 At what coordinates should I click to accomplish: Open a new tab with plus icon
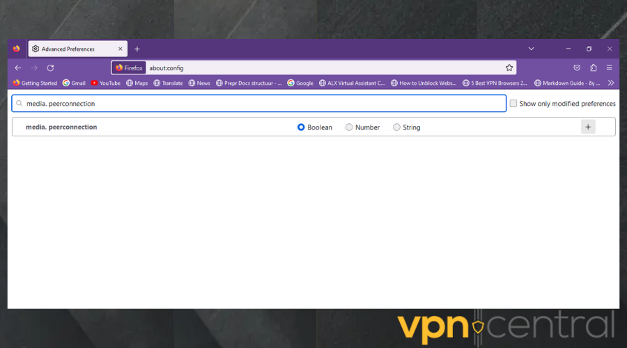coord(137,49)
